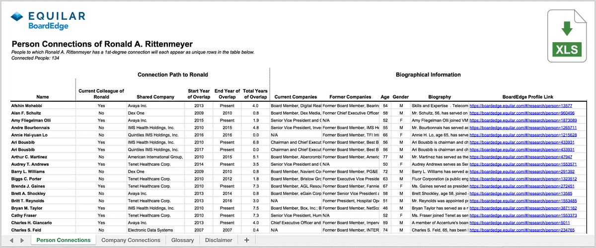
Task: Open Barry L. Williams profile link
Action: coord(522,171)
